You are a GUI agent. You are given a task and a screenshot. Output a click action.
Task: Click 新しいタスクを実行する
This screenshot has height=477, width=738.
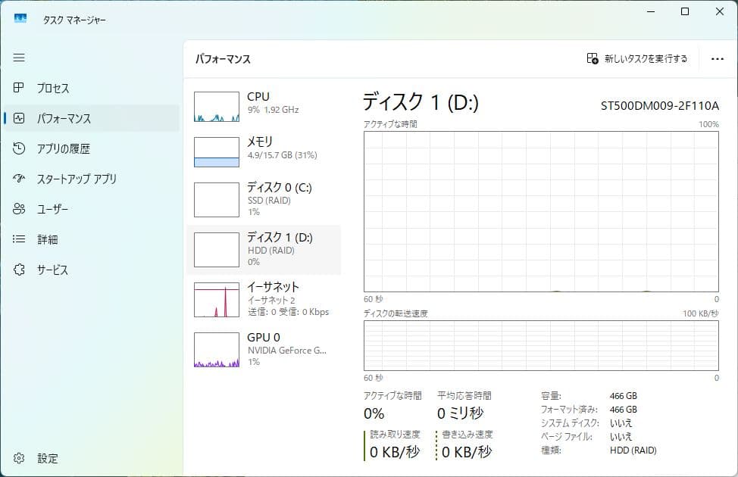[x=639, y=58]
